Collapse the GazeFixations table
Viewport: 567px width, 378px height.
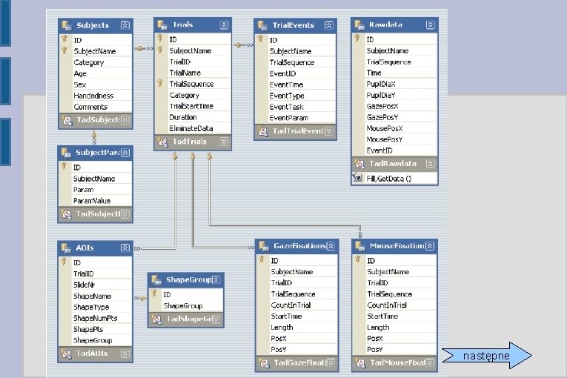pos(331,246)
